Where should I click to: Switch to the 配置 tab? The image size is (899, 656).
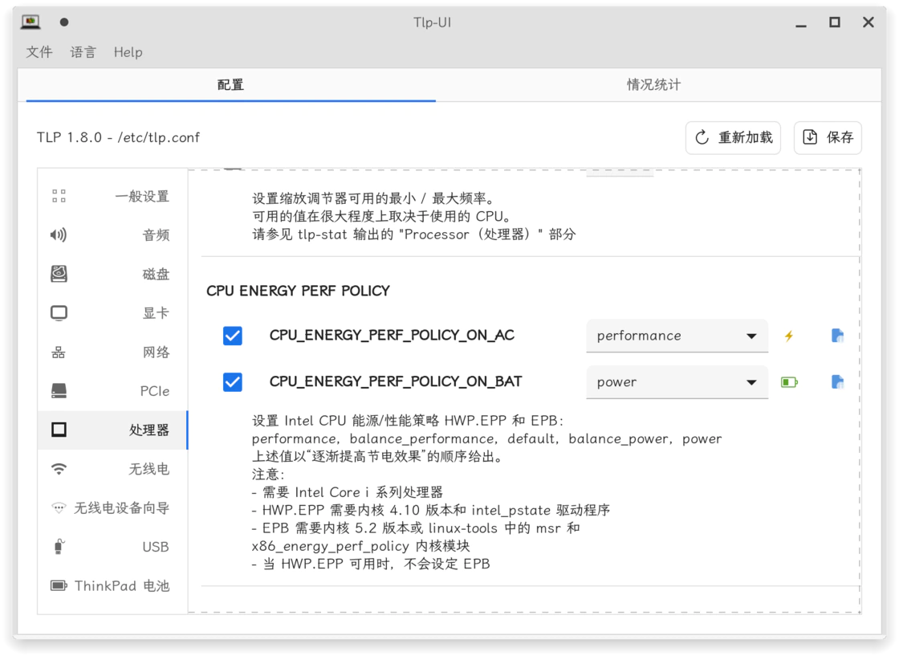tap(230, 85)
